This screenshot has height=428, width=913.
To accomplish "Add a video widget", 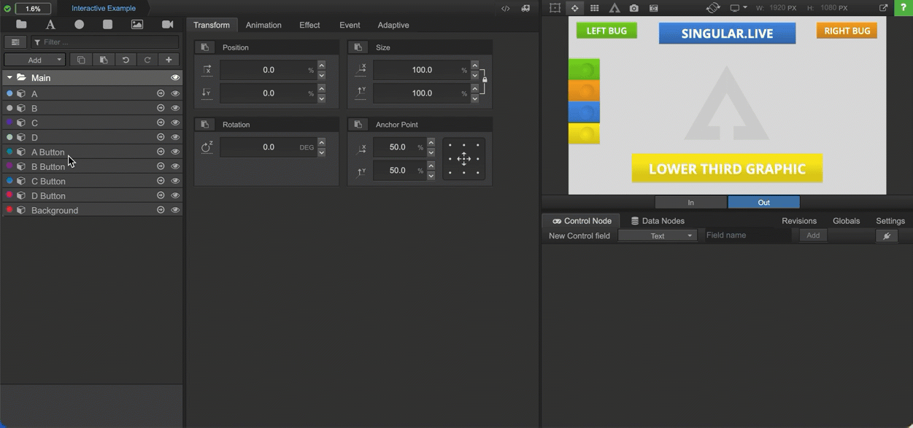I will coord(167,25).
